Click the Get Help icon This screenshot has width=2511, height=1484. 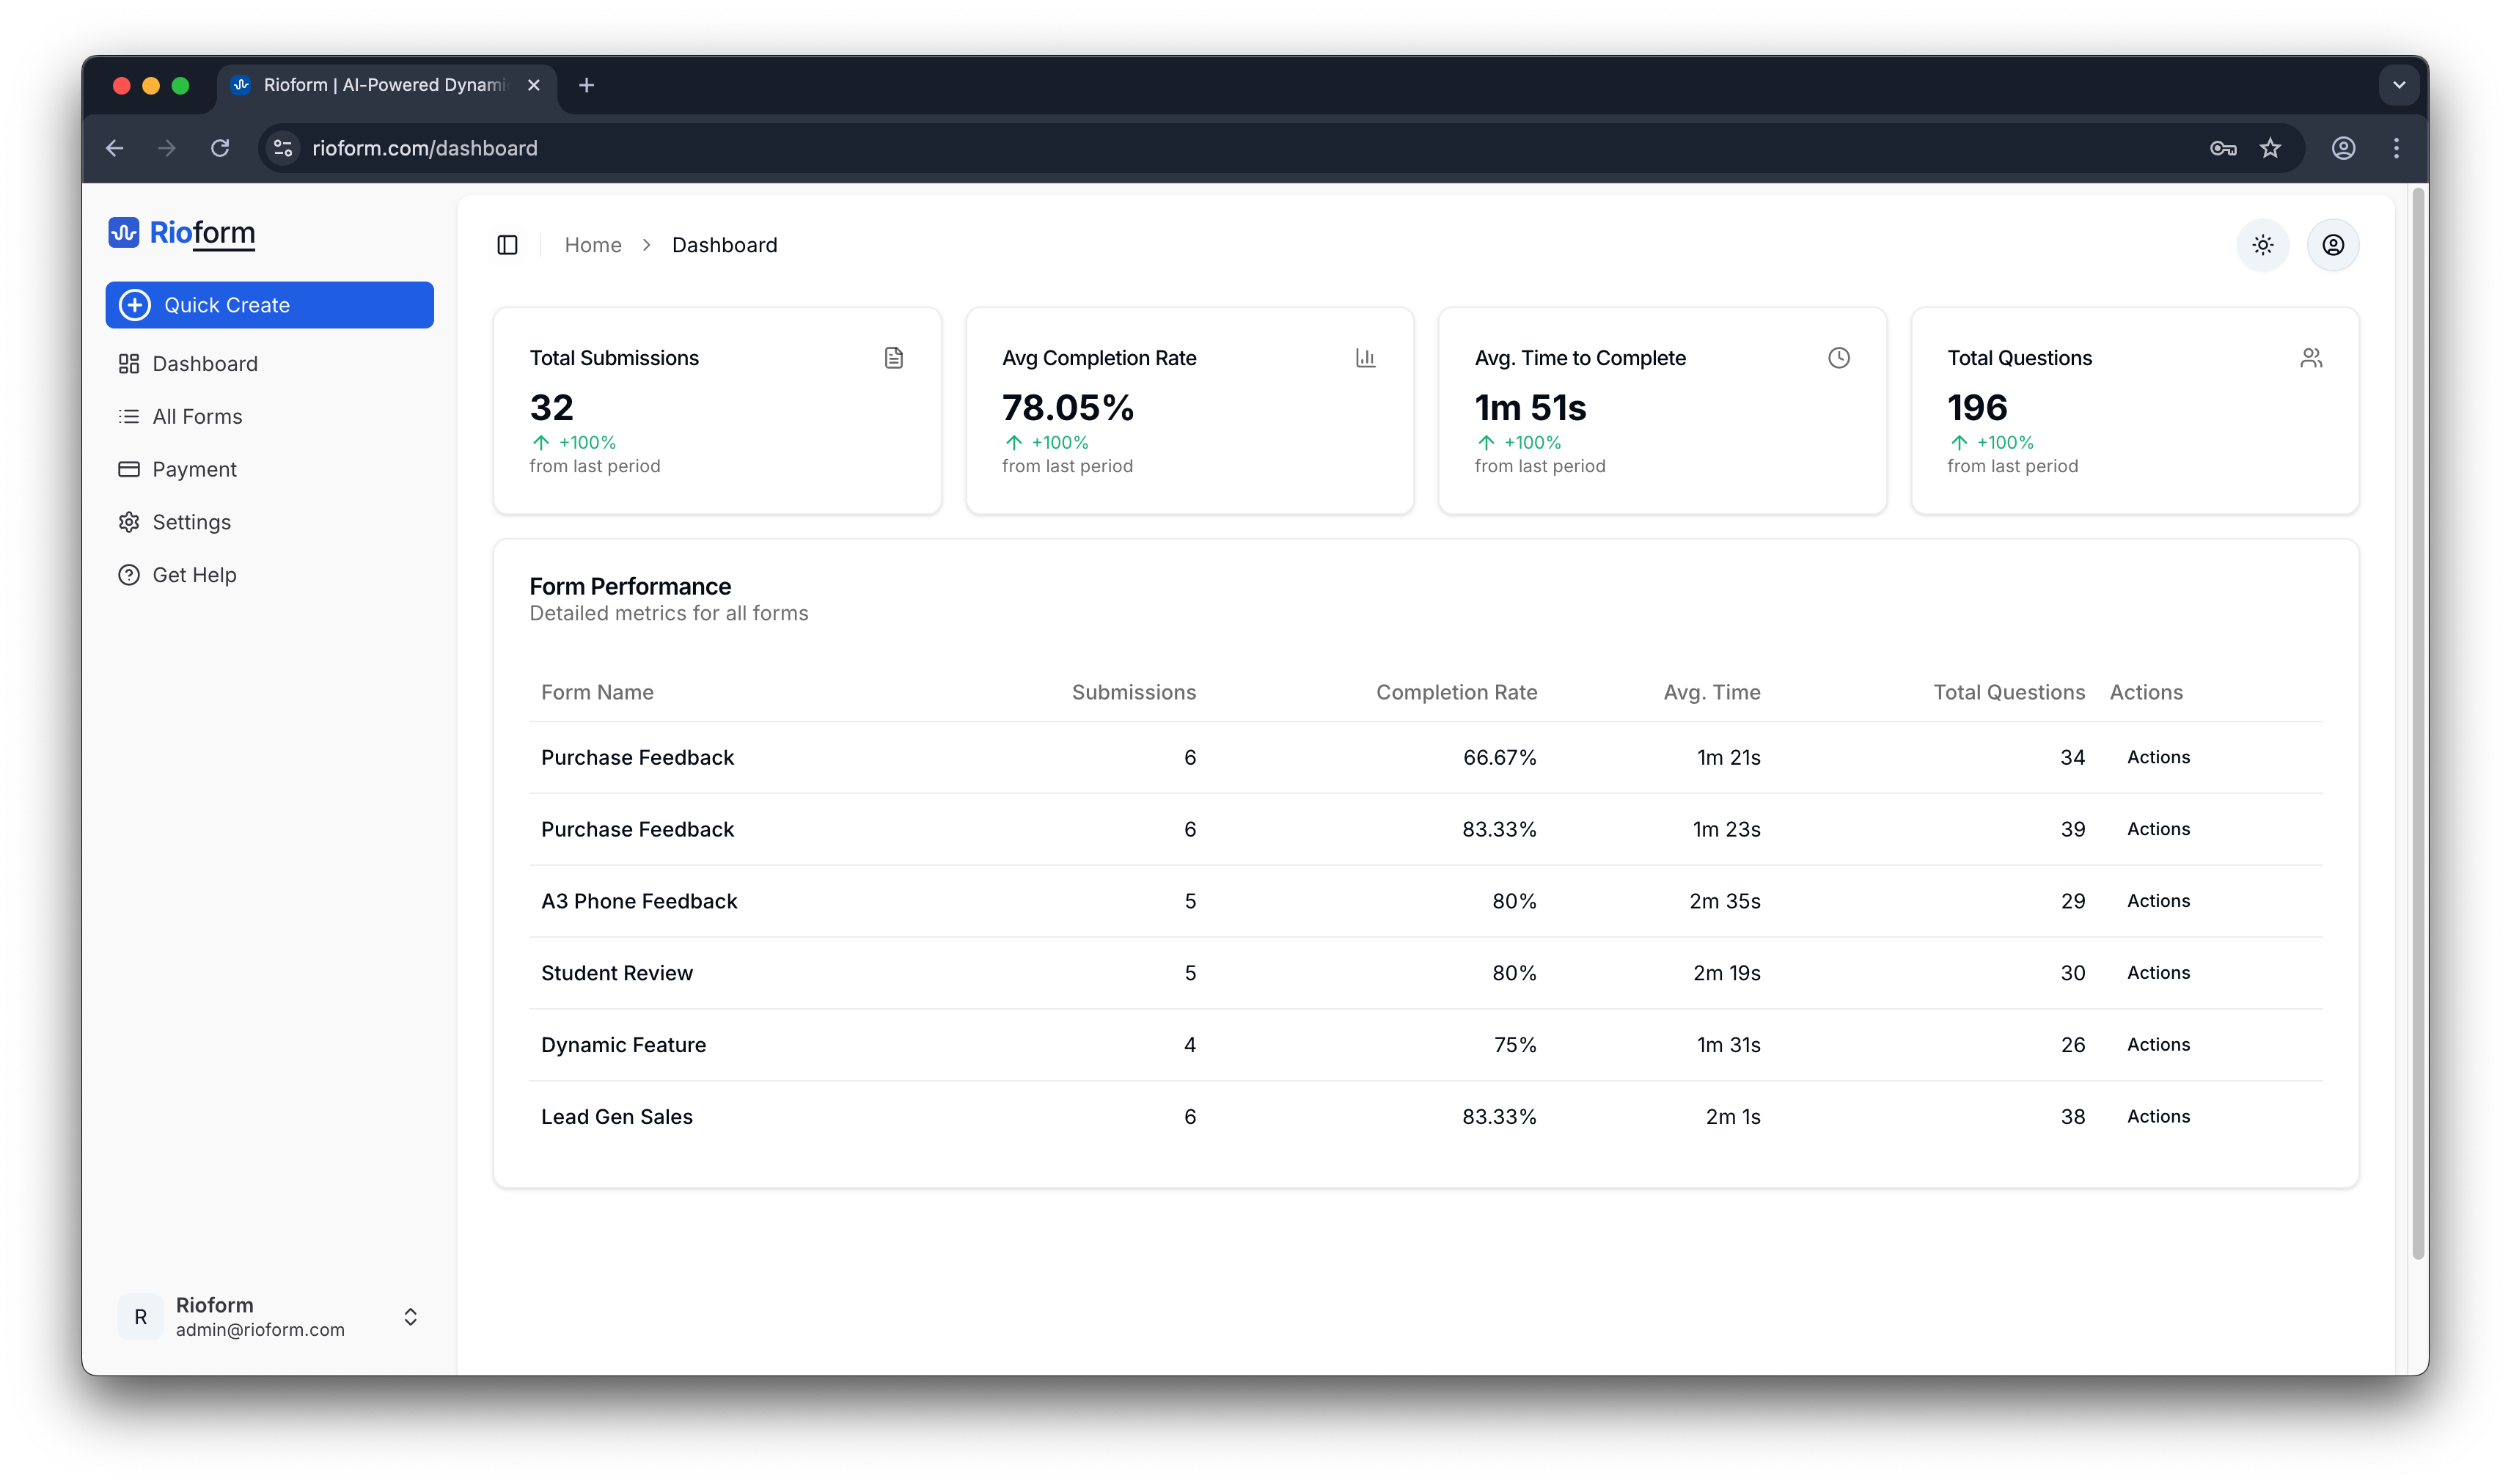pos(130,574)
